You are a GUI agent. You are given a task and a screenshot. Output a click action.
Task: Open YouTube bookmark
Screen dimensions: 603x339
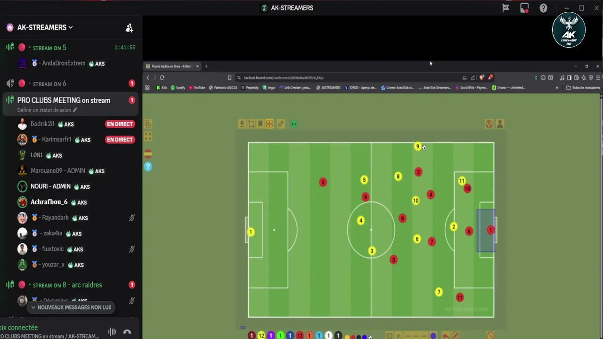[197, 88]
